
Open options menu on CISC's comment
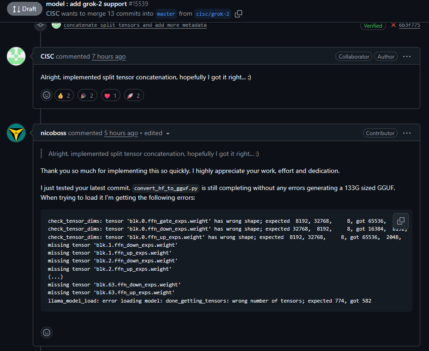pos(406,56)
